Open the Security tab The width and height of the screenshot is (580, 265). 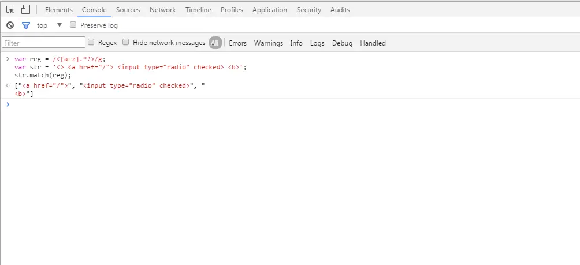309,10
